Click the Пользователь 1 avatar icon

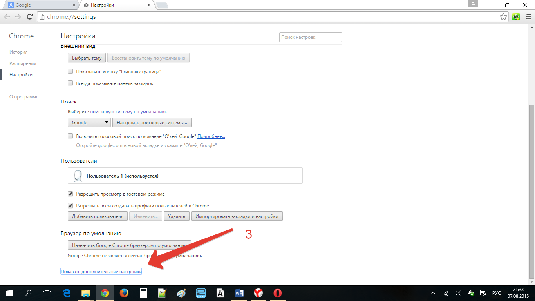78,176
